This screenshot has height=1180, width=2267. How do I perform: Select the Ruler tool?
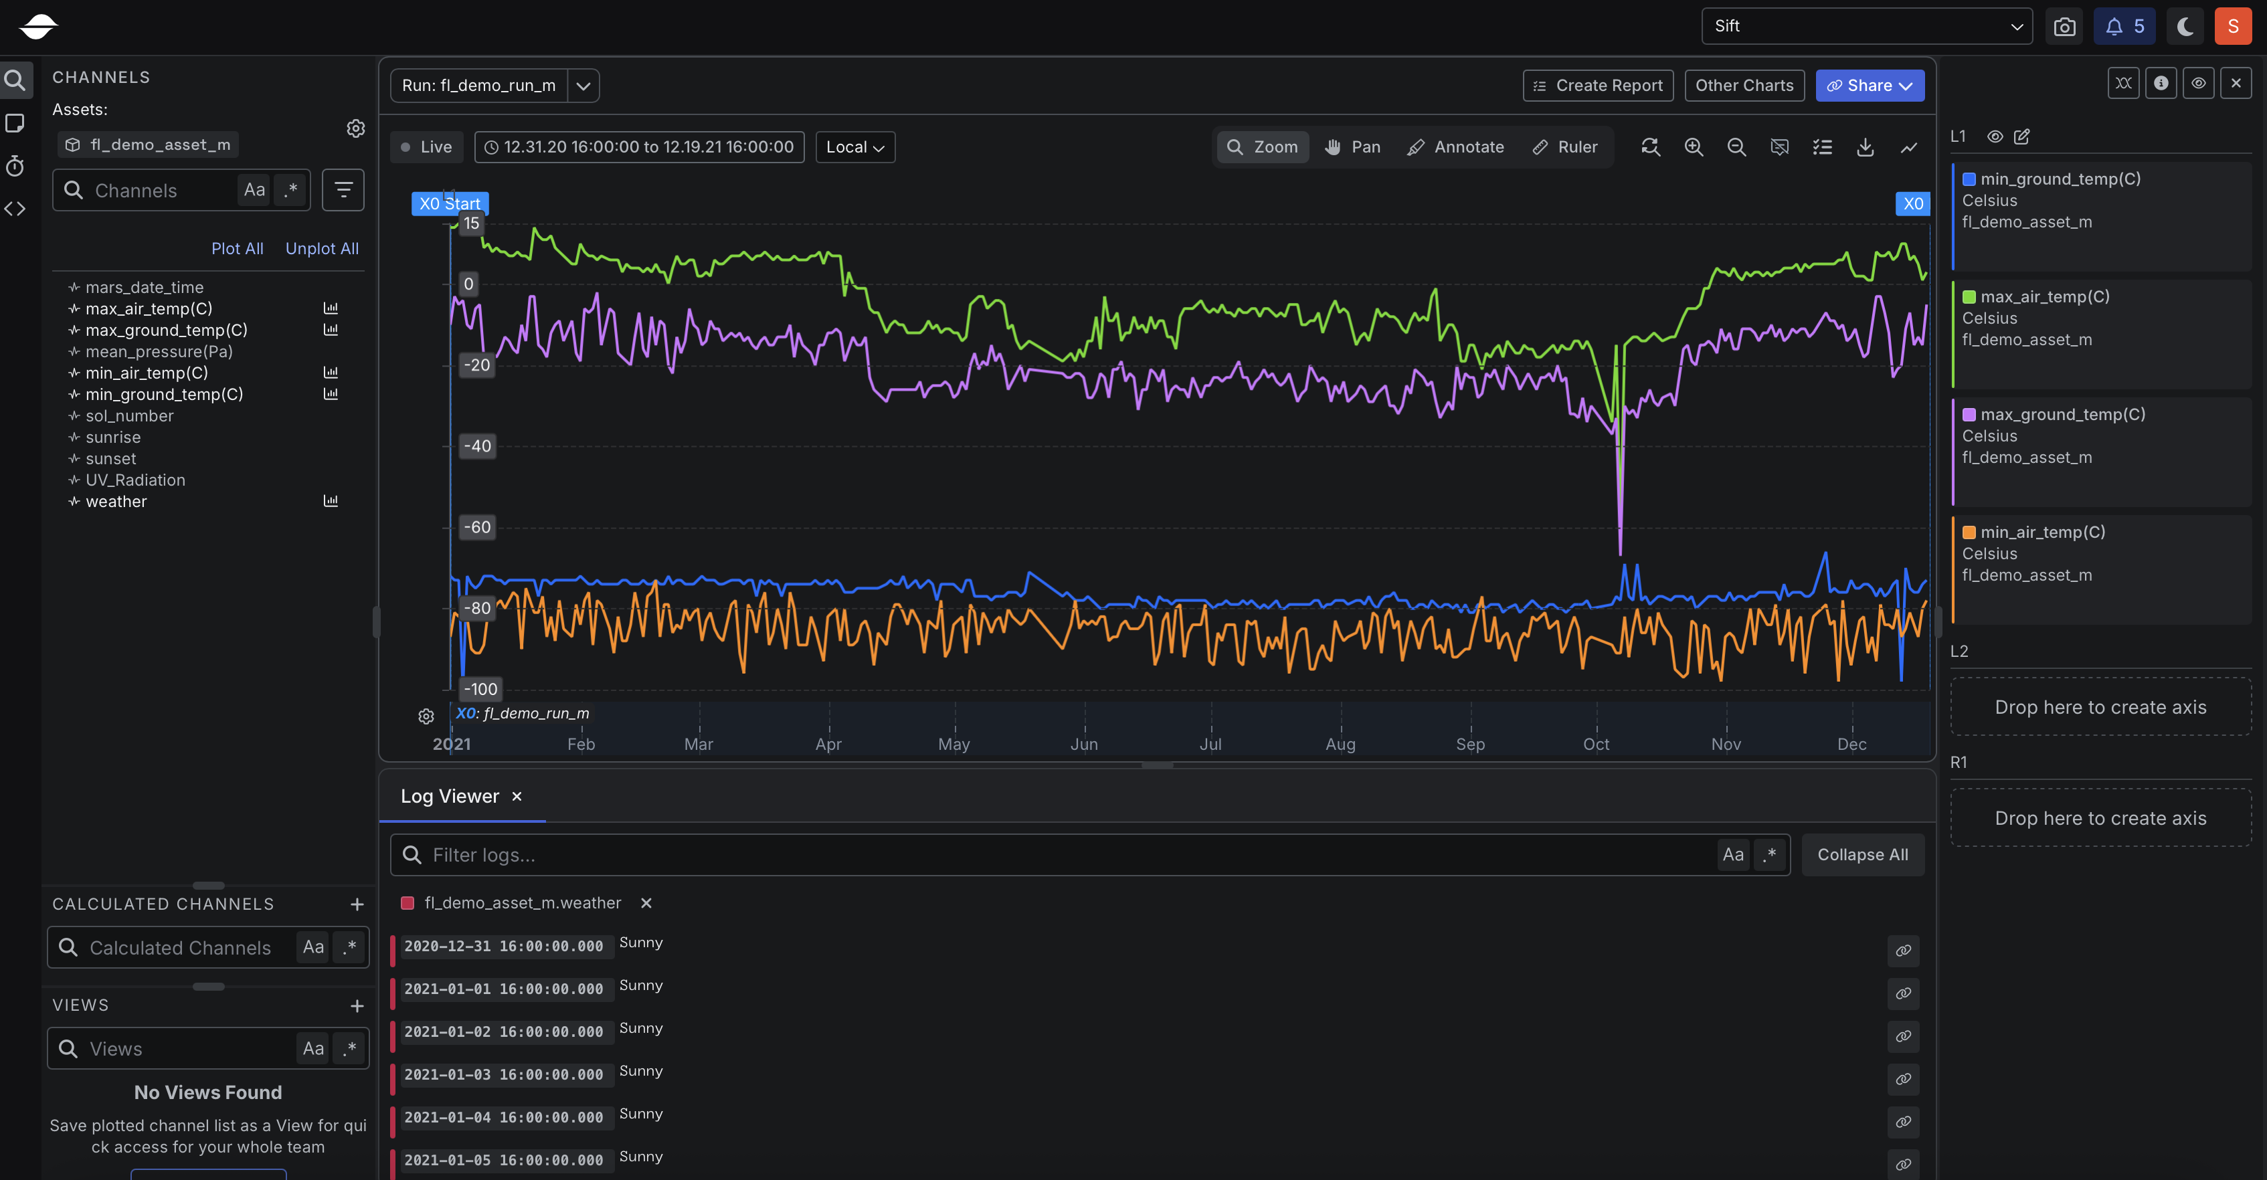[x=1564, y=147]
